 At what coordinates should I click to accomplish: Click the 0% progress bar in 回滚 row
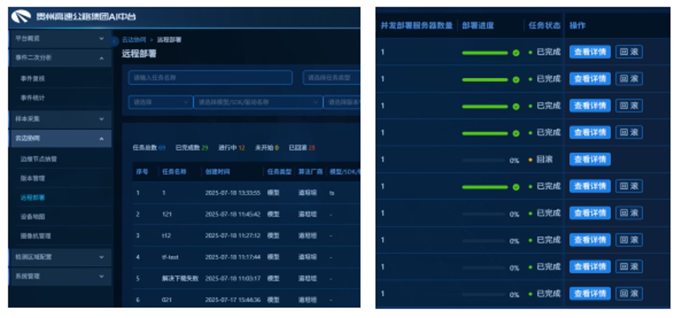pyautogui.click(x=484, y=160)
